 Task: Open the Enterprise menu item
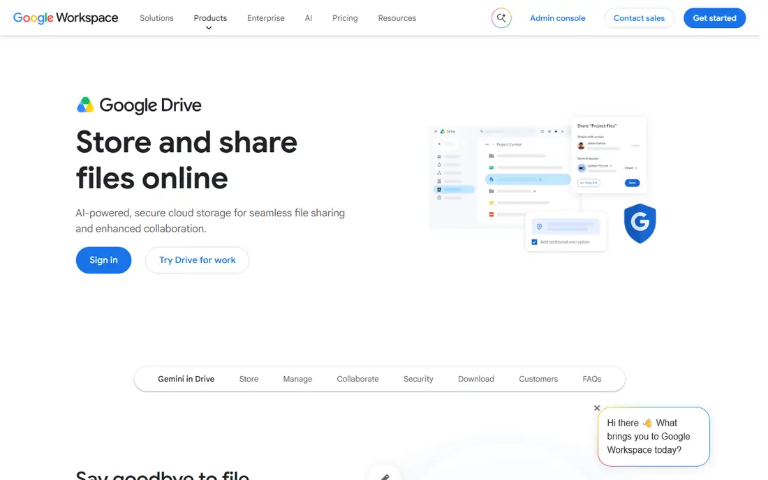[265, 18]
